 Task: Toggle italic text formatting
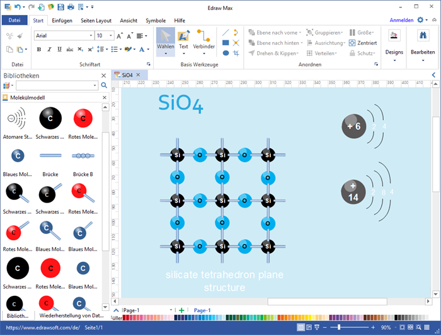[x=48, y=49]
